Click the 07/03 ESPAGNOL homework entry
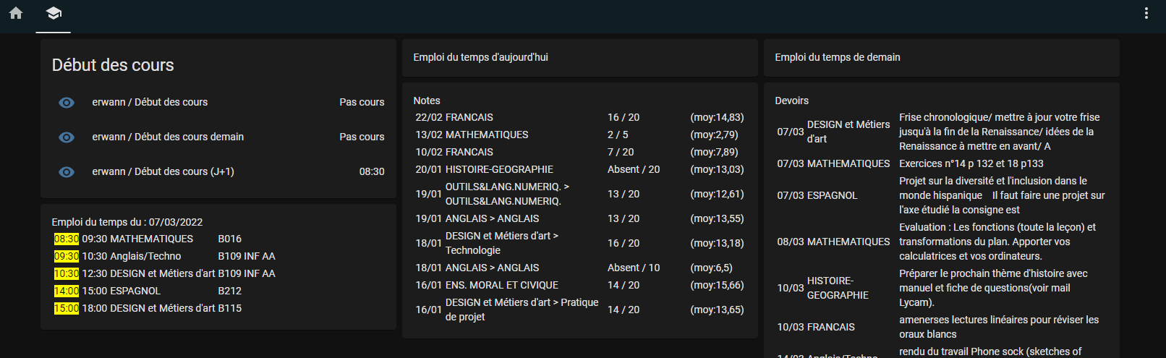 [942, 195]
